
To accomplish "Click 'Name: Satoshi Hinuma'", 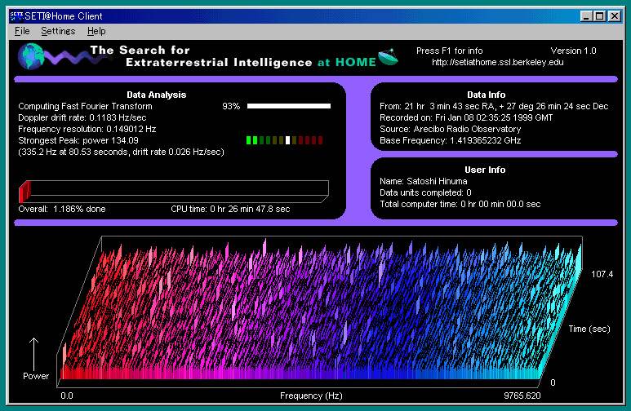I will (x=424, y=181).
